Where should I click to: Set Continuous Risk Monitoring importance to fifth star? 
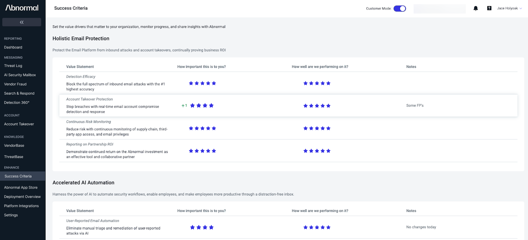214,128
